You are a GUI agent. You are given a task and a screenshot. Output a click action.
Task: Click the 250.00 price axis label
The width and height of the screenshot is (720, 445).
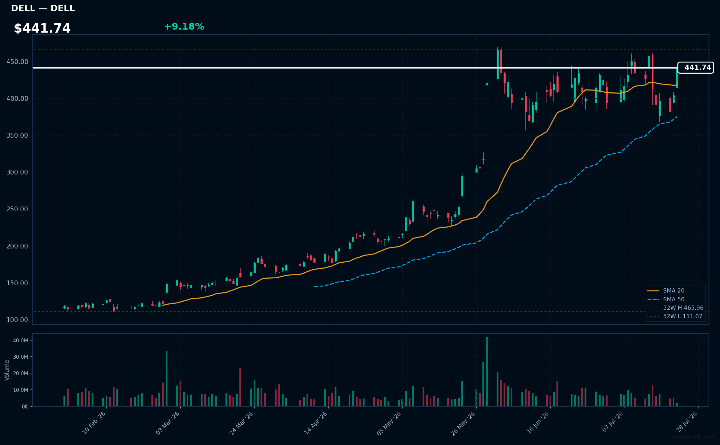coord(17,209)
